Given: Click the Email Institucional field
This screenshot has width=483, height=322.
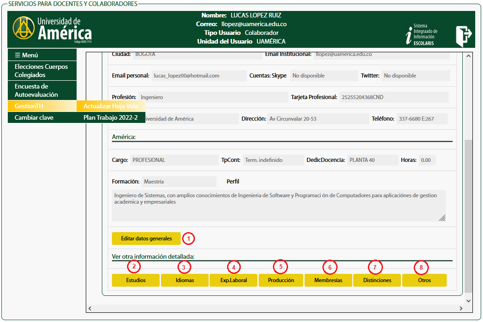Looking at the screenshot, I should [382, 55].
